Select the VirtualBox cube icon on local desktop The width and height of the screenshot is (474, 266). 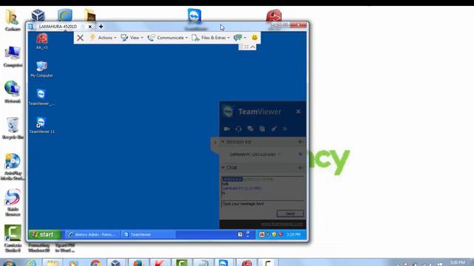coord(38,15)
